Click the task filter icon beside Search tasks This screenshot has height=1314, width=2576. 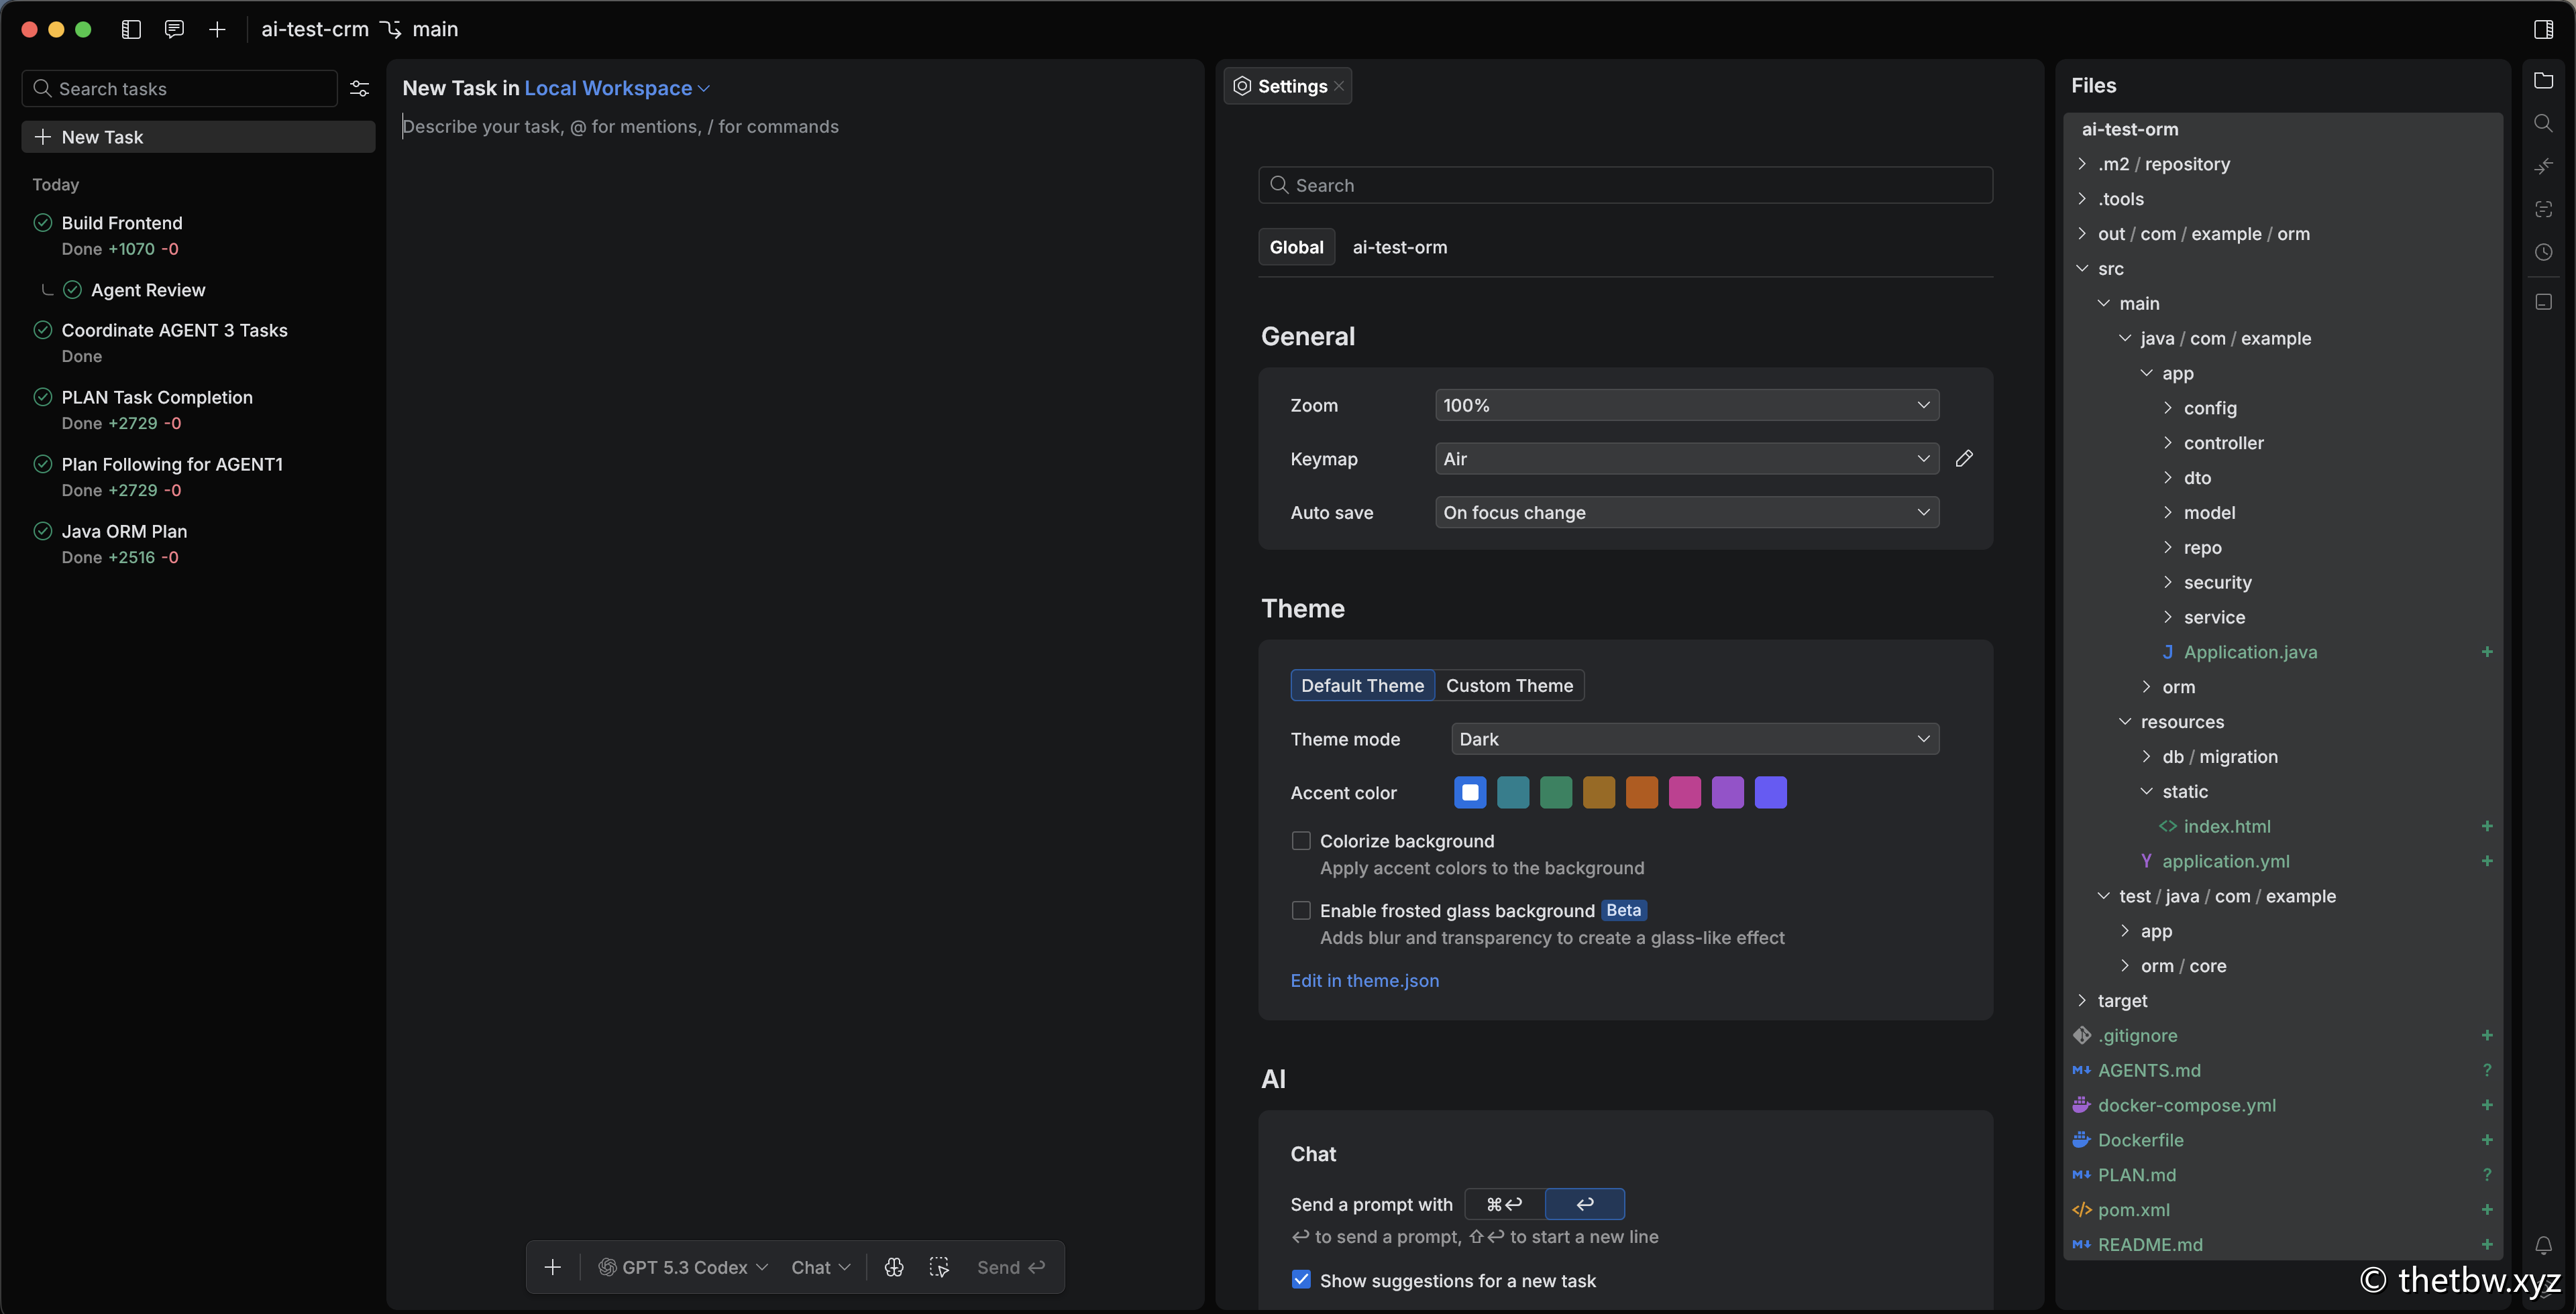click(360, 89)
